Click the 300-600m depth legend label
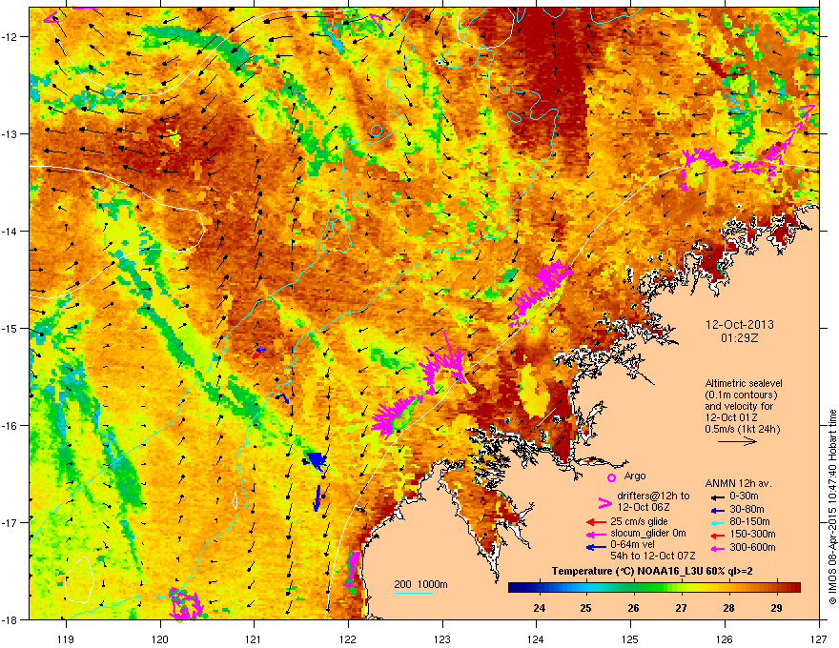The image size is (839, 648). point(753,548)
